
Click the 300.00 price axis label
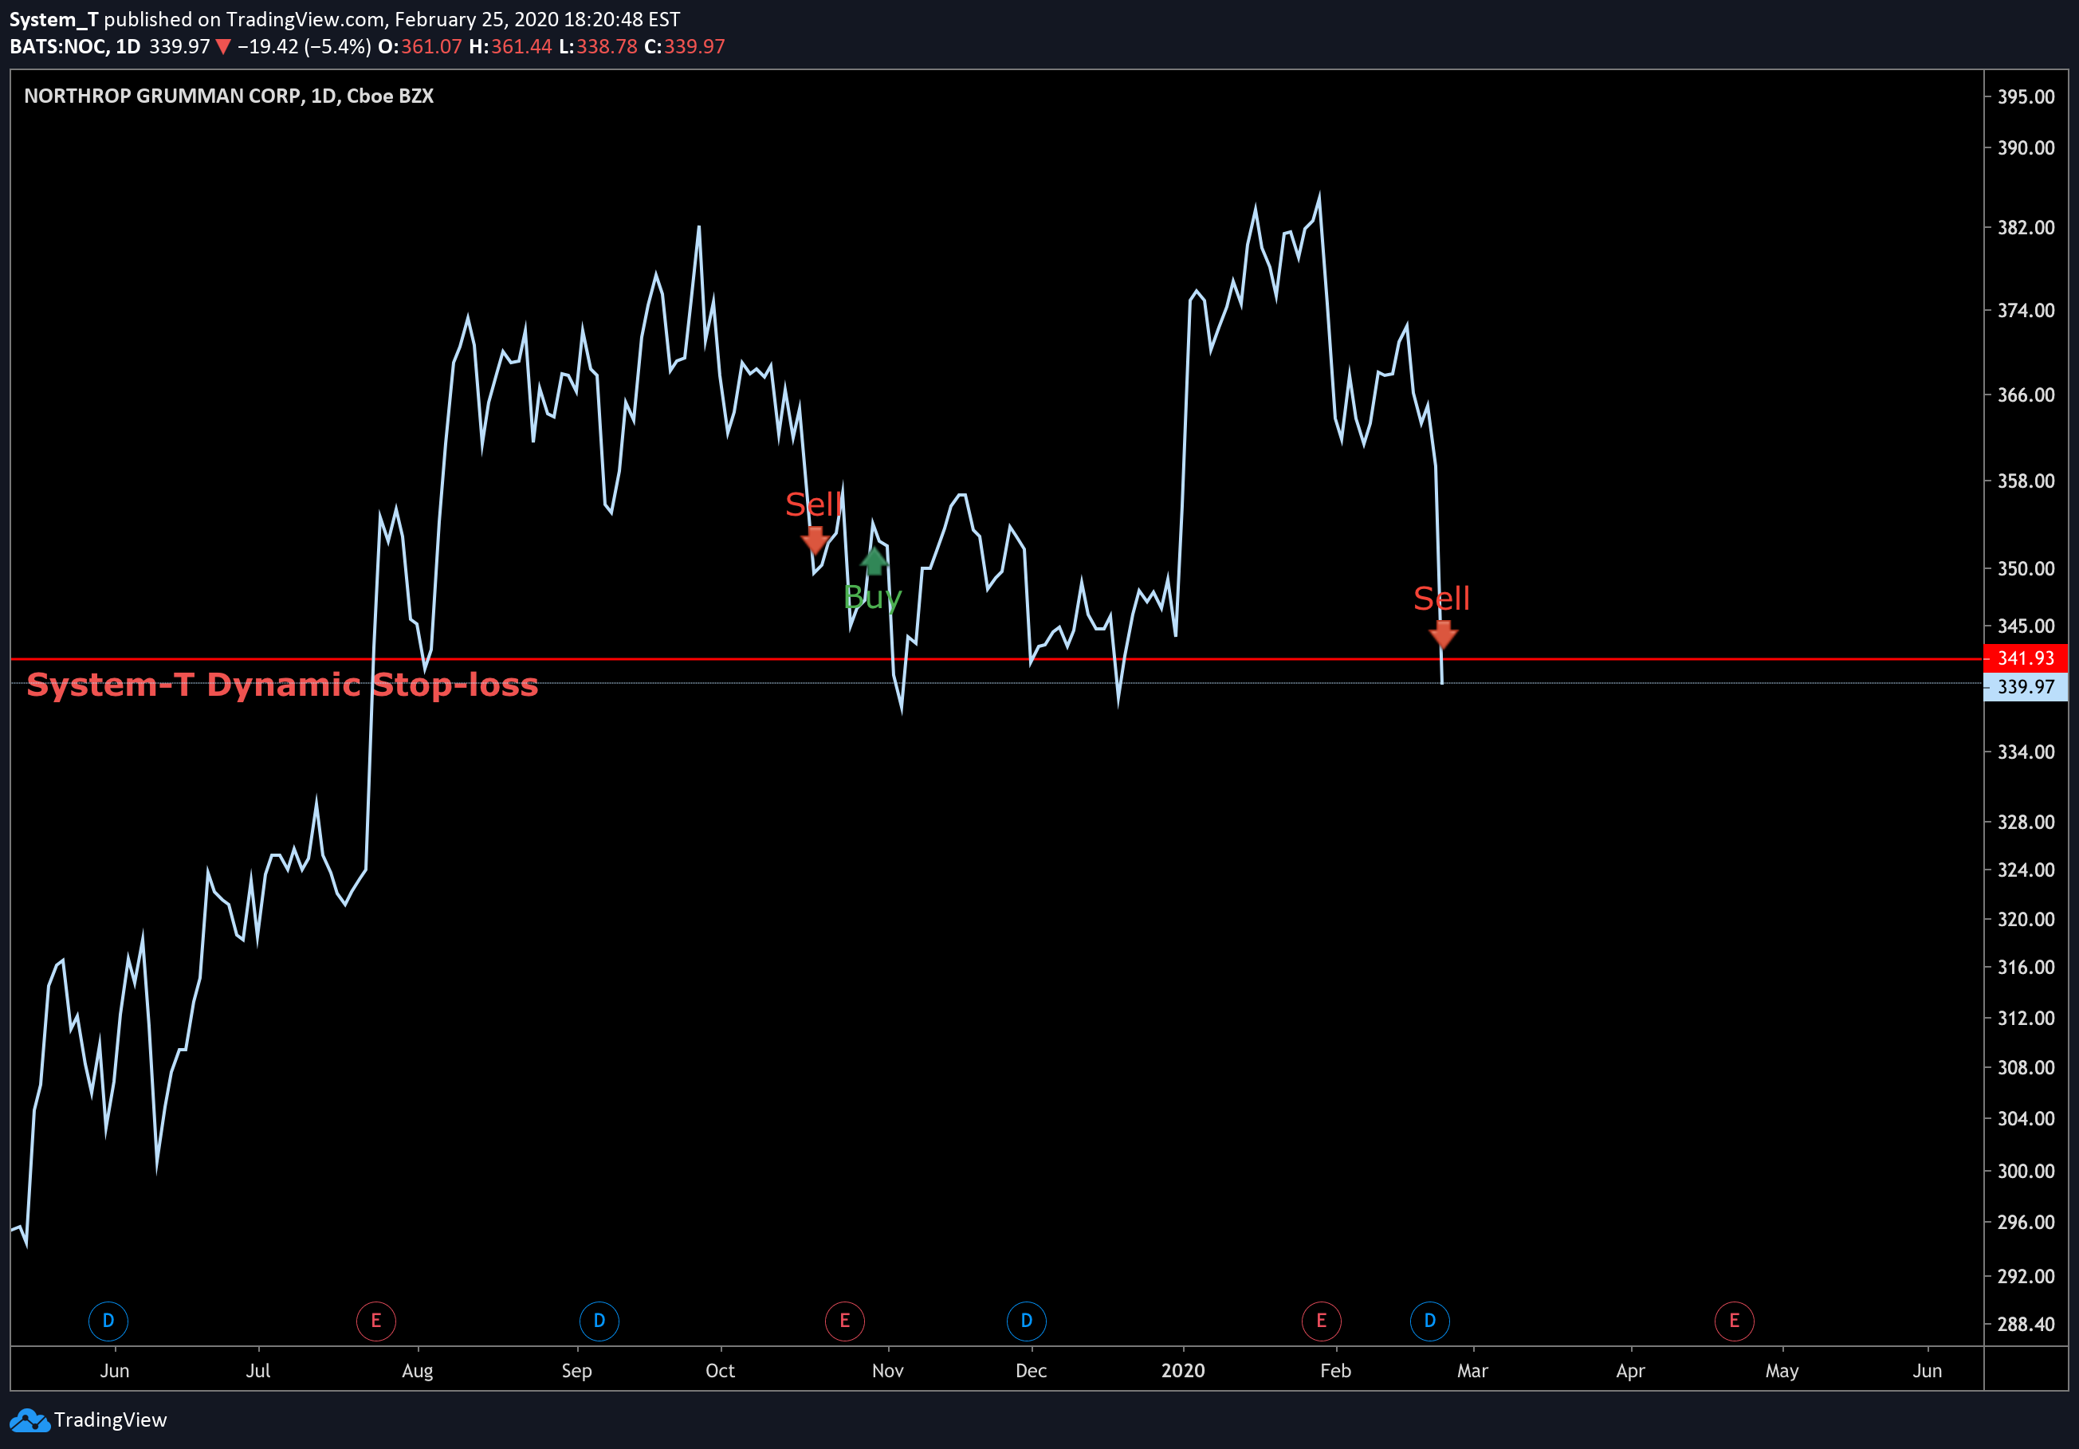pos(2026,1171)
